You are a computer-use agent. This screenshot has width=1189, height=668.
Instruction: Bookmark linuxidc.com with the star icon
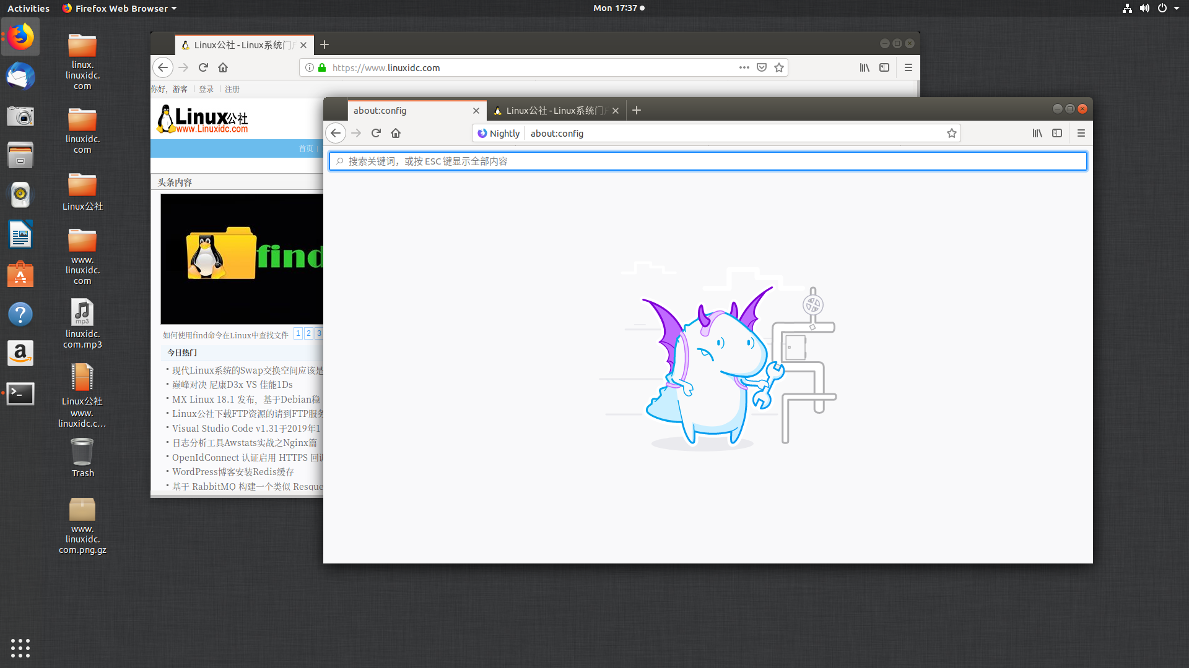[779, 67]
